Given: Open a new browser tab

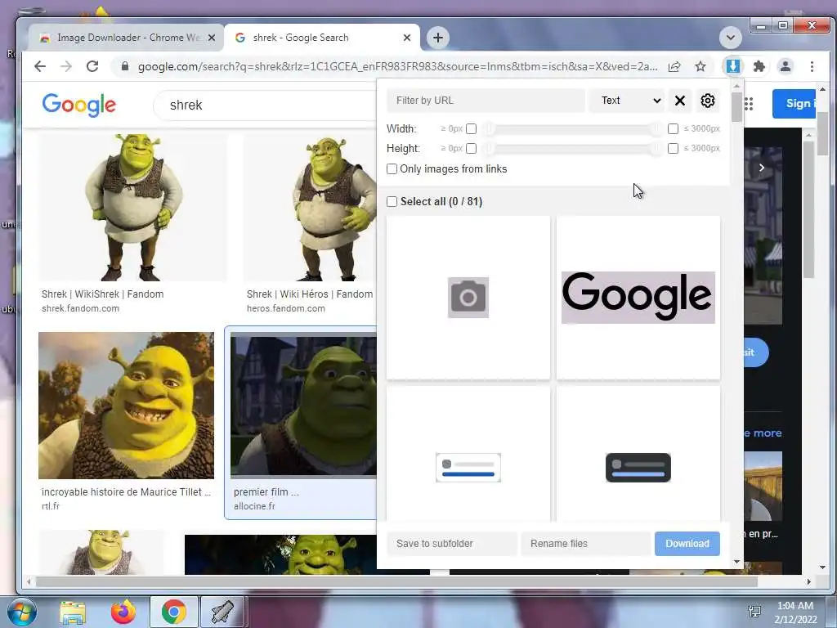Looking at the screenshot, I should [438, 38].
